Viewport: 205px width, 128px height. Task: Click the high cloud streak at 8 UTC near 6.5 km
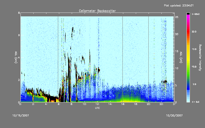click(x=72, y=31)
